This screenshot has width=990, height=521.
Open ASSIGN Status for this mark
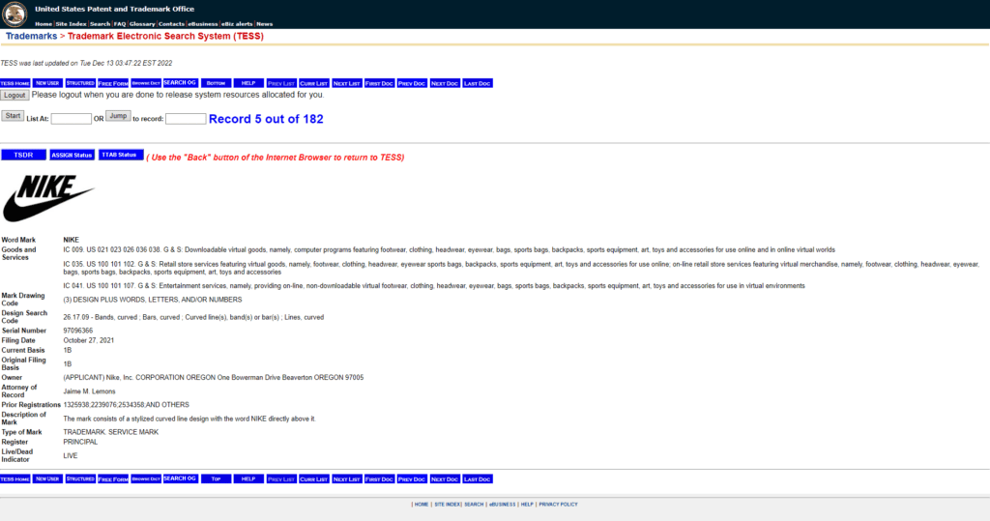pyautogui.click(x=72, y=155)
